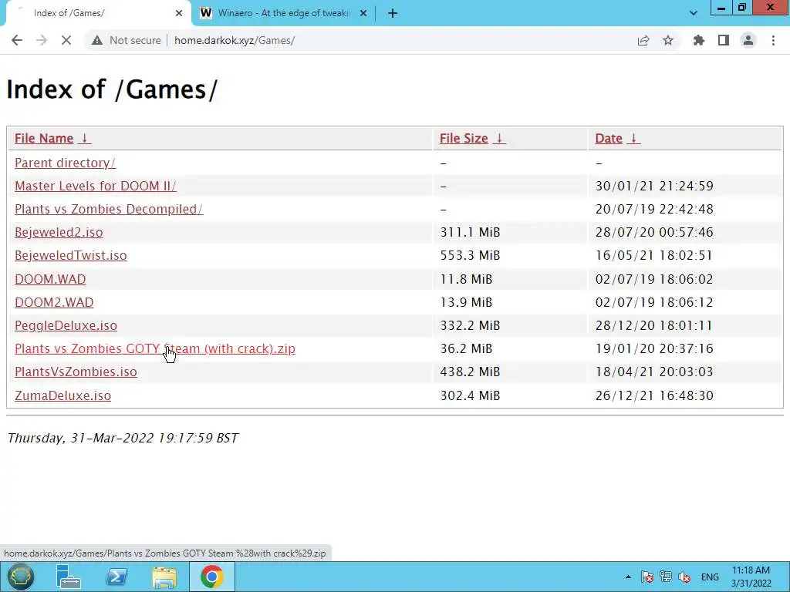Open the Action Center flag icon

tap(647, 577)
